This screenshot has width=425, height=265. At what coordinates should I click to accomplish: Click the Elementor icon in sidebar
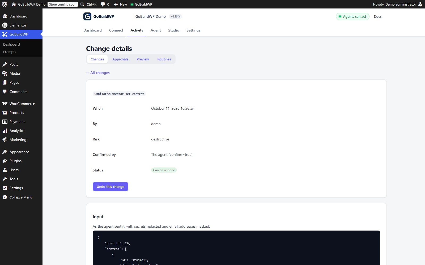click(x=5, y=25)
